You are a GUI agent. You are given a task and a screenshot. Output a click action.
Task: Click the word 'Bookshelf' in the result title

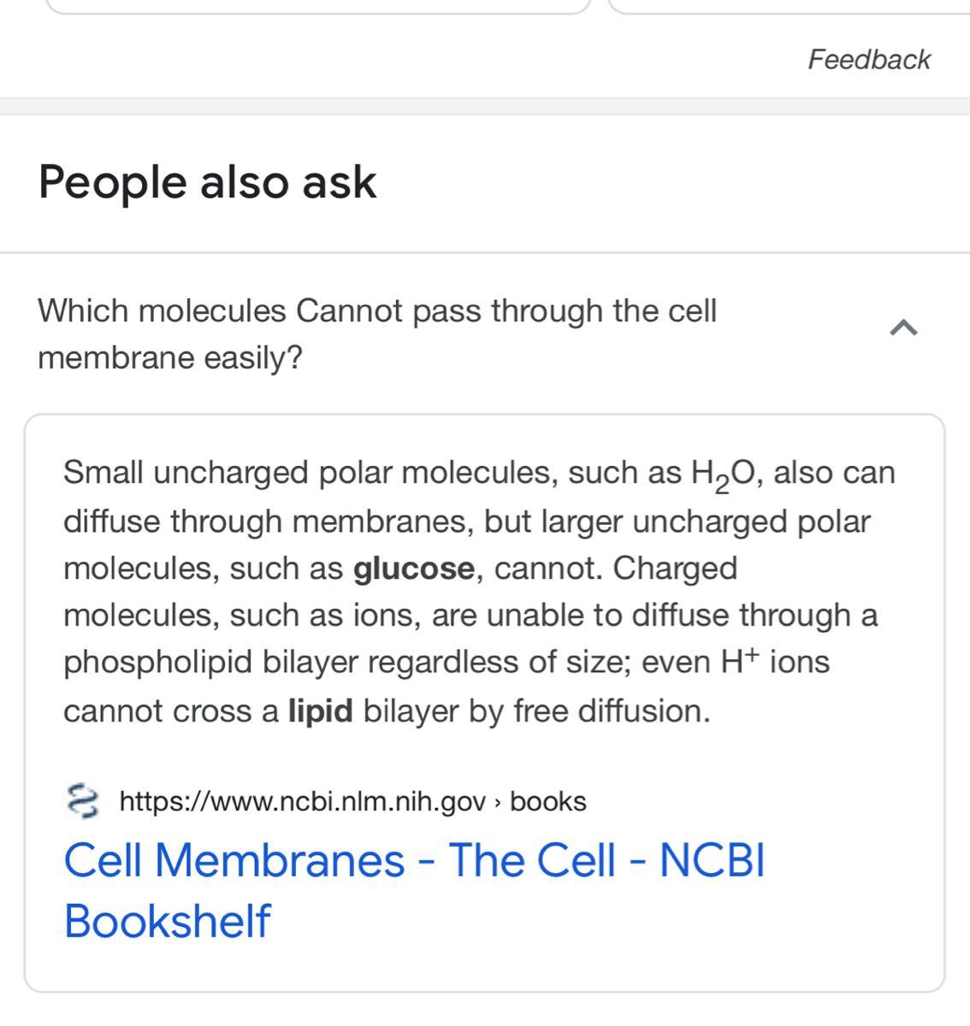click(x=168, y=921)
